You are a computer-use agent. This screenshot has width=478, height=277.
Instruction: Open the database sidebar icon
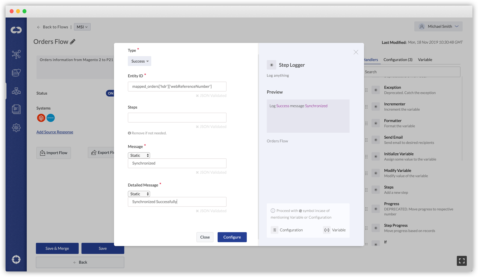coord(16,73)
